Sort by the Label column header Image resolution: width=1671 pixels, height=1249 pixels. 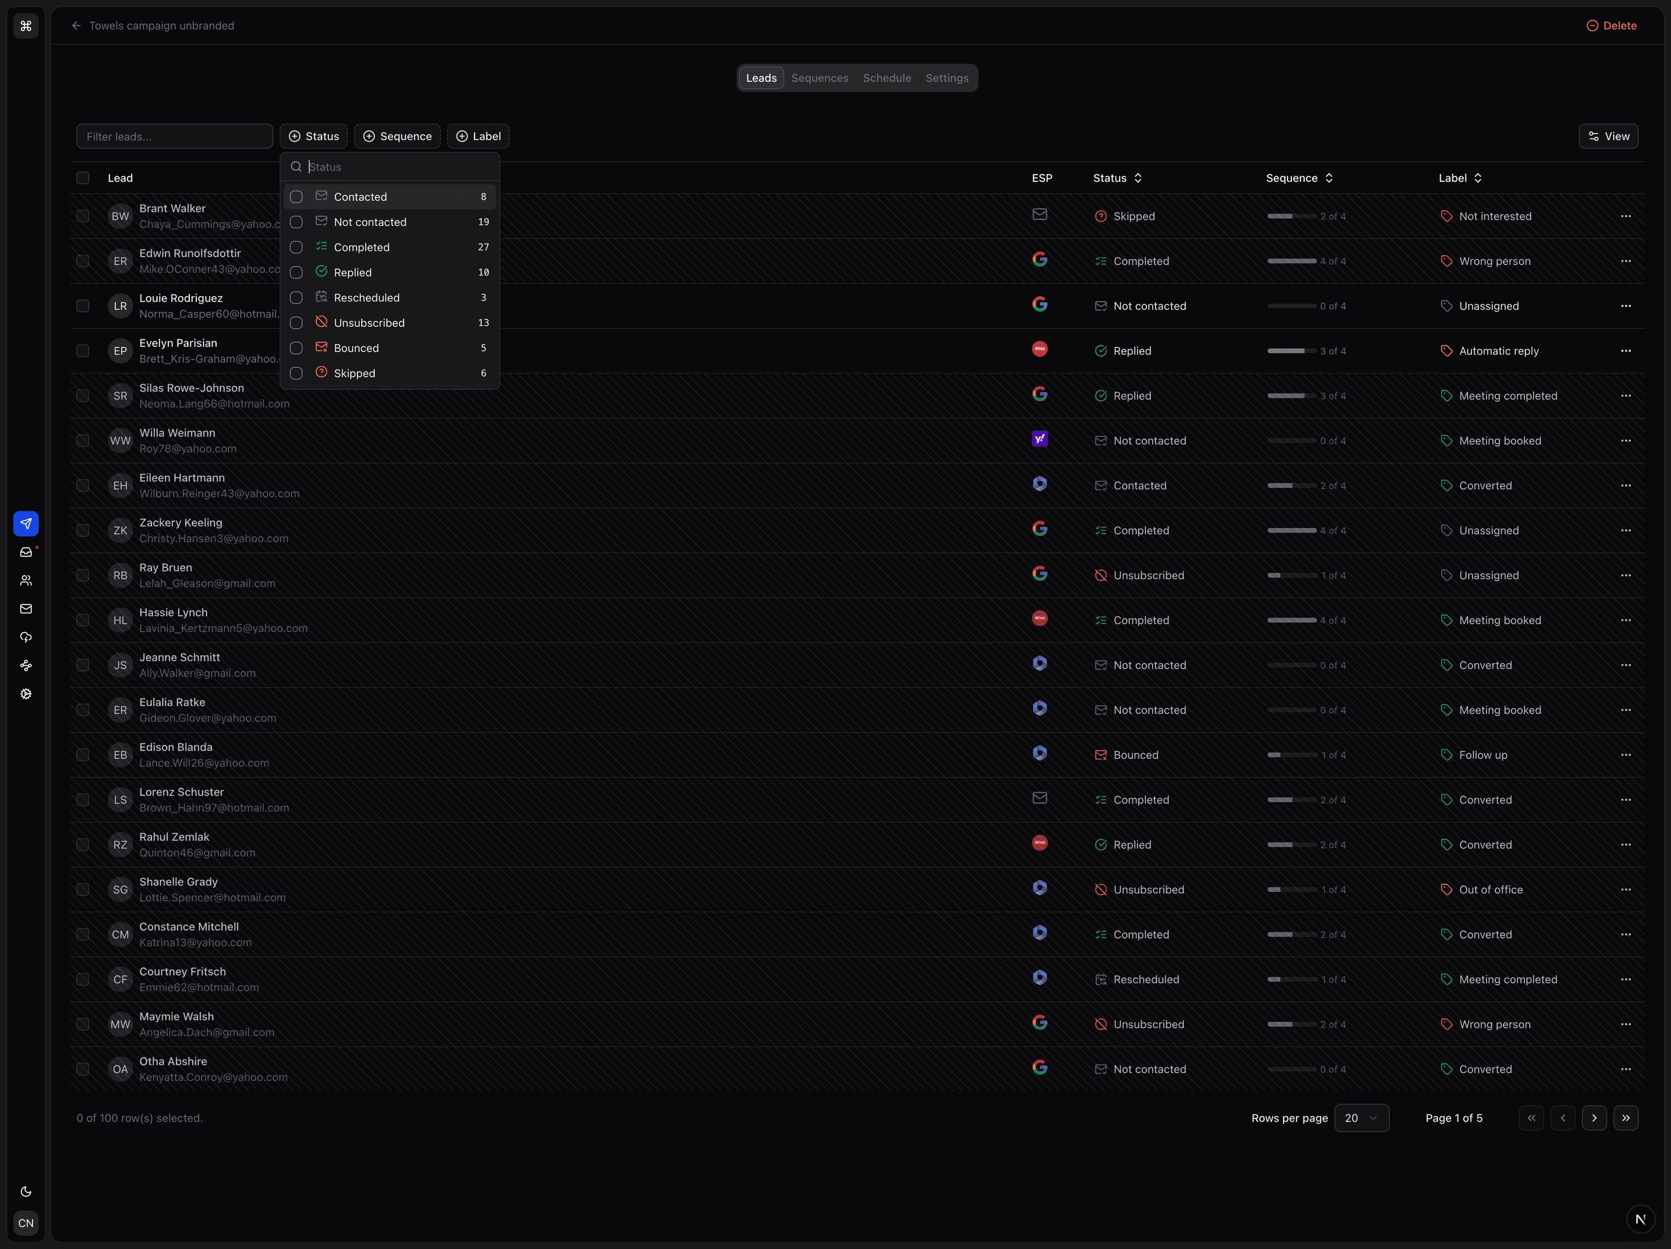pos(1460,178)
